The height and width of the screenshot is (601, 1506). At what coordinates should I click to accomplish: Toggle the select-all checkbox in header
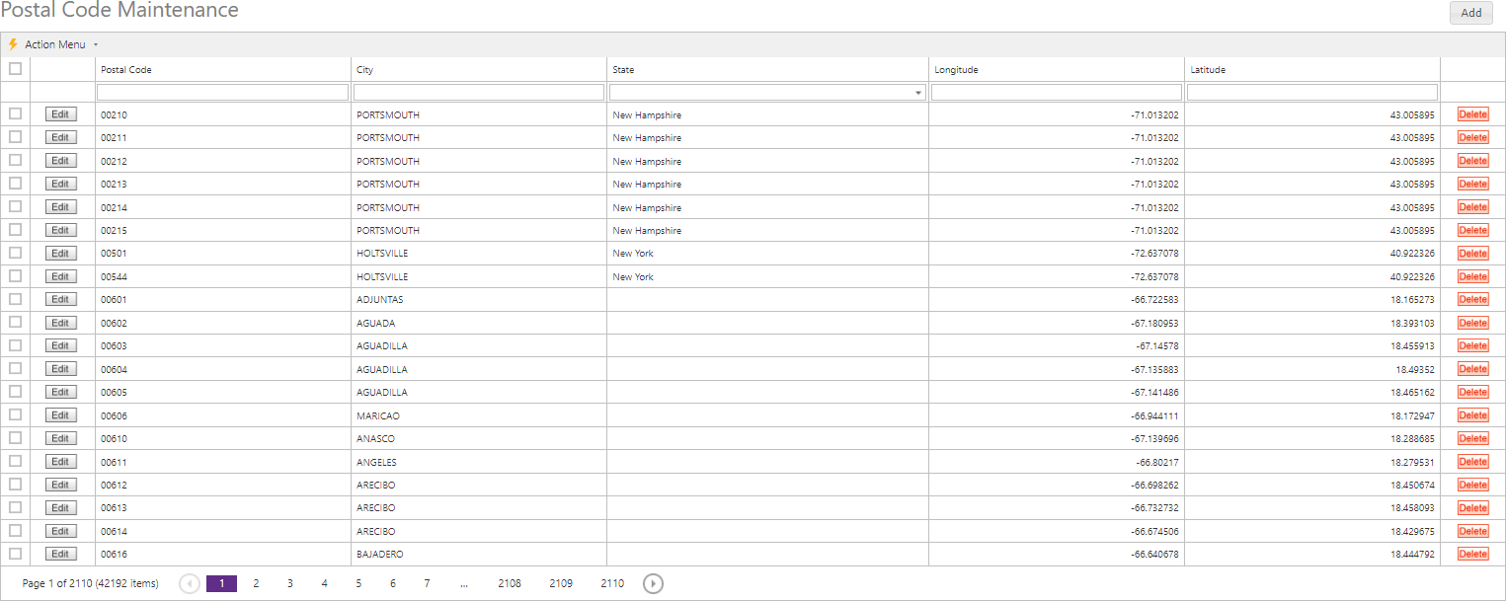[x=15, y=69]
